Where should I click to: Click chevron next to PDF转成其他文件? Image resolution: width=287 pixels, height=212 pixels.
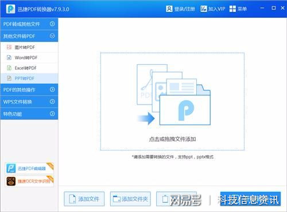tap(52, 24)
